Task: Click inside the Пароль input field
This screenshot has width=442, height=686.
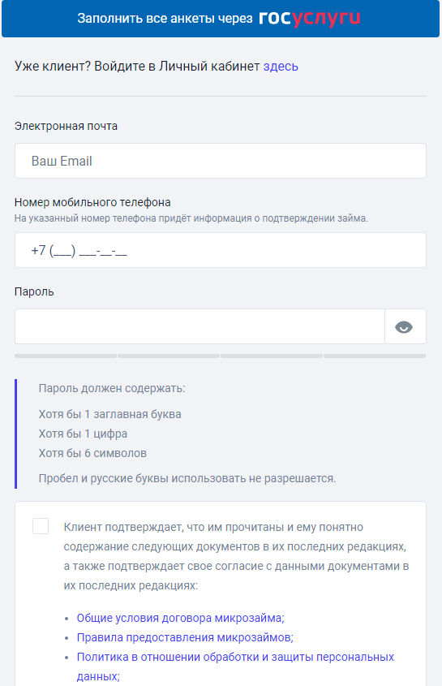Action: (200, 327)
